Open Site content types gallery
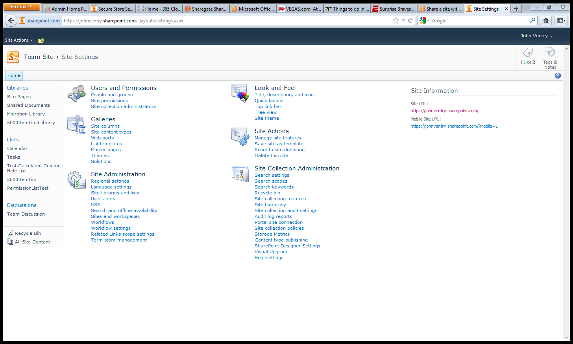573x344 pixels. (111, 132)
